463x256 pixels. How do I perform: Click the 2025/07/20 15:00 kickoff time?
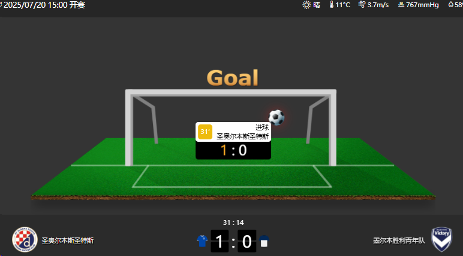point(44,5)
